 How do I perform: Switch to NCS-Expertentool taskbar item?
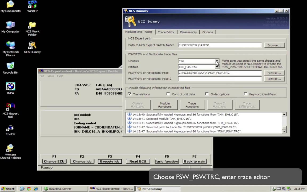tap(112, 189)
